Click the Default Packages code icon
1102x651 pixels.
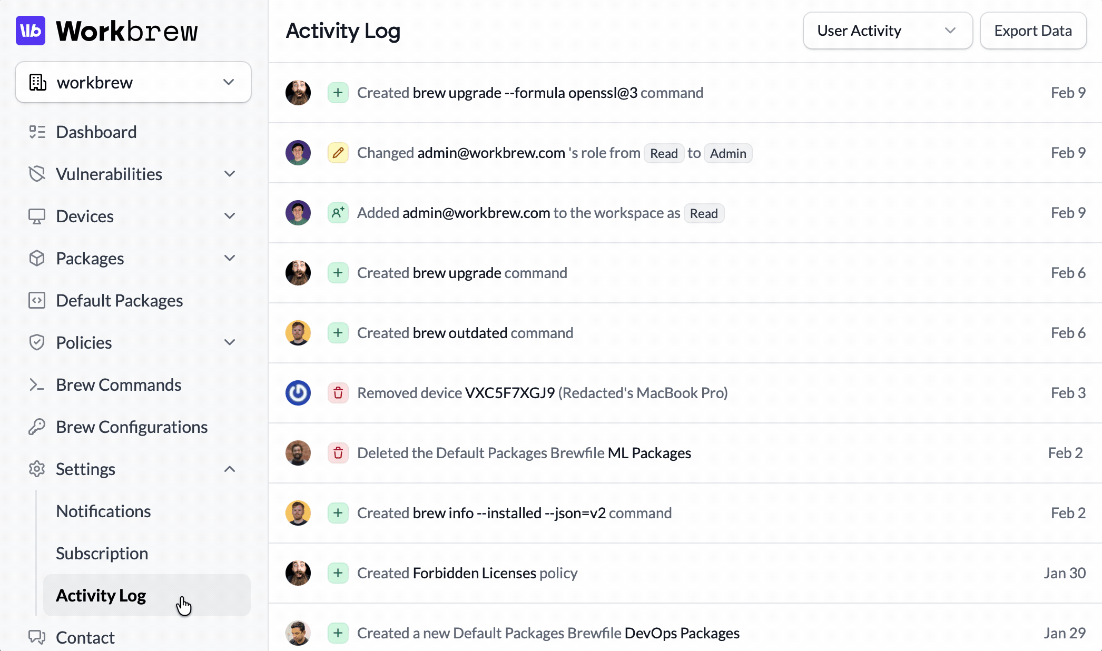pos(37,300)
